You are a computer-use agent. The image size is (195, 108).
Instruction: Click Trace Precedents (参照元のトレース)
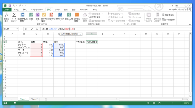click(116, 14)
